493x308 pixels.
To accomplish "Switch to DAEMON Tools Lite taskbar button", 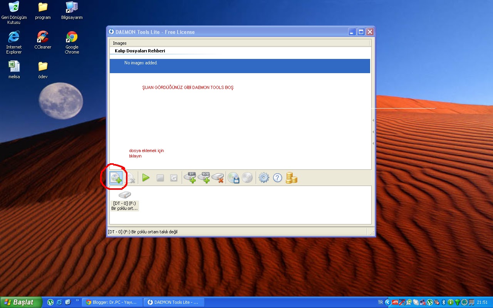I will point(174,302).
